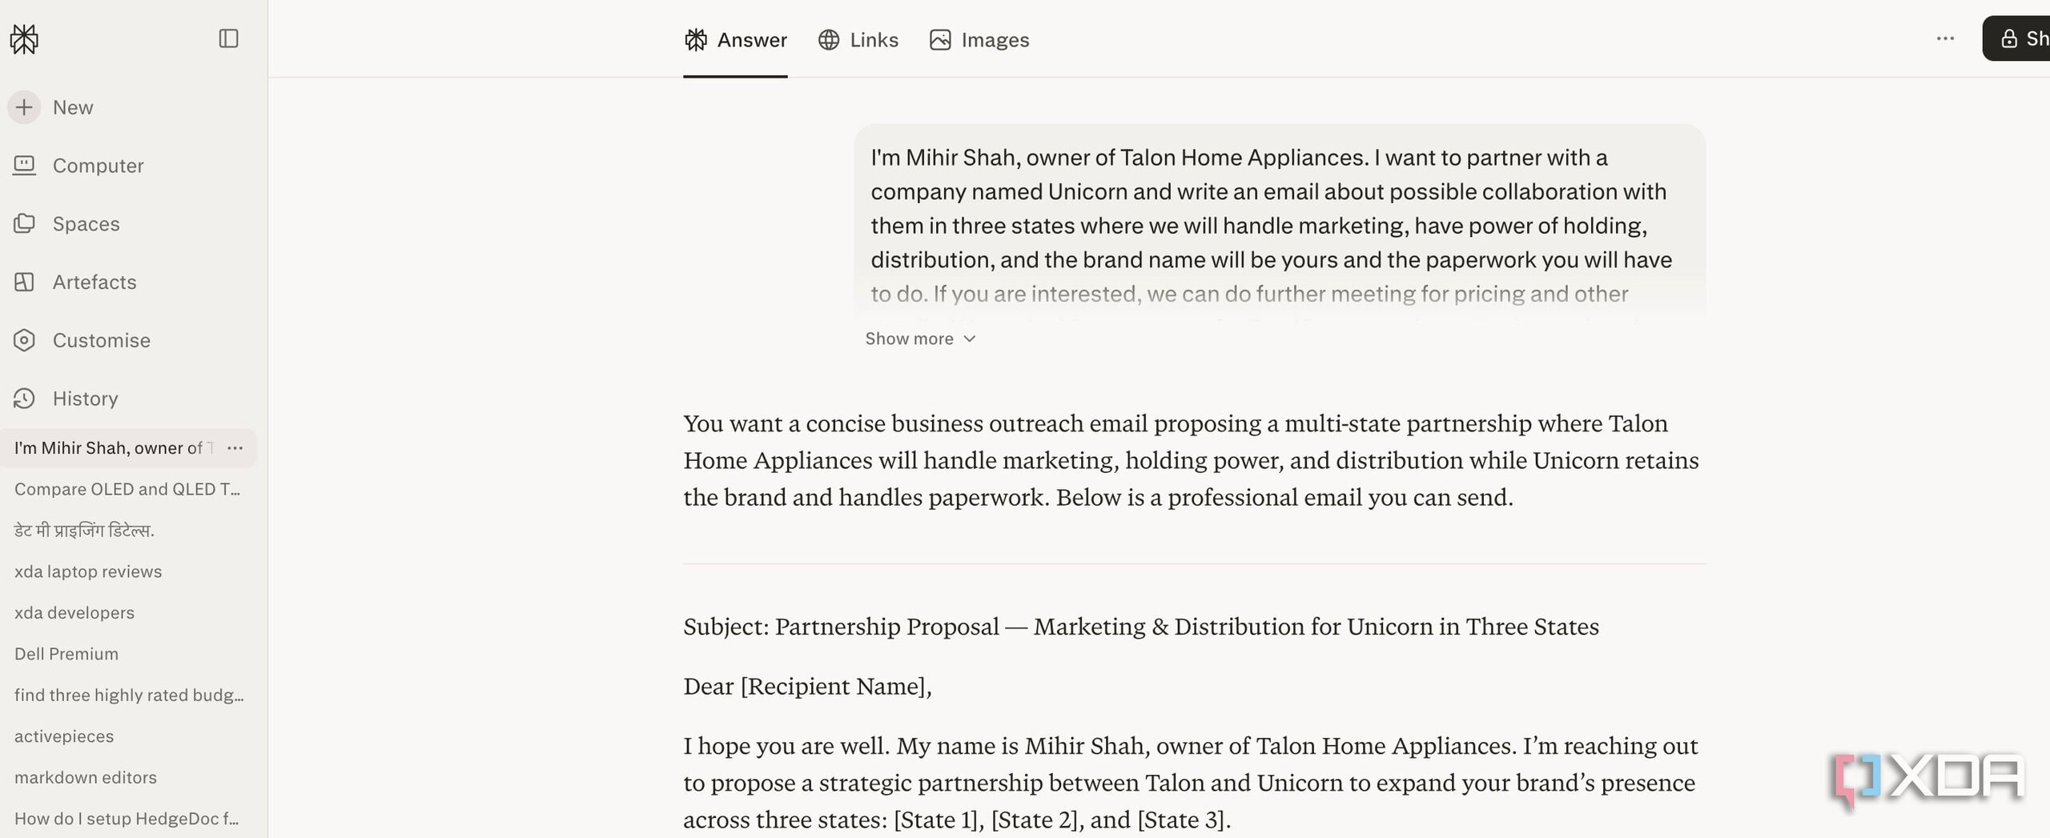Open options for Mihir Shah thread
The image size is (2050, 838).
235,448
